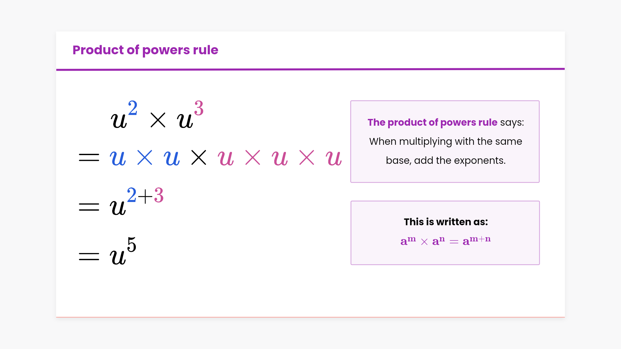Click the equals sign before the final answer u⁵
This screenshot has width=621, height=349.
tap(89, 257)
